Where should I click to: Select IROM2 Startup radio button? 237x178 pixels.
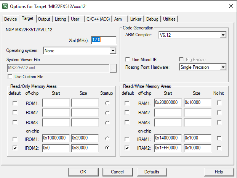click(x=107, y=148)
